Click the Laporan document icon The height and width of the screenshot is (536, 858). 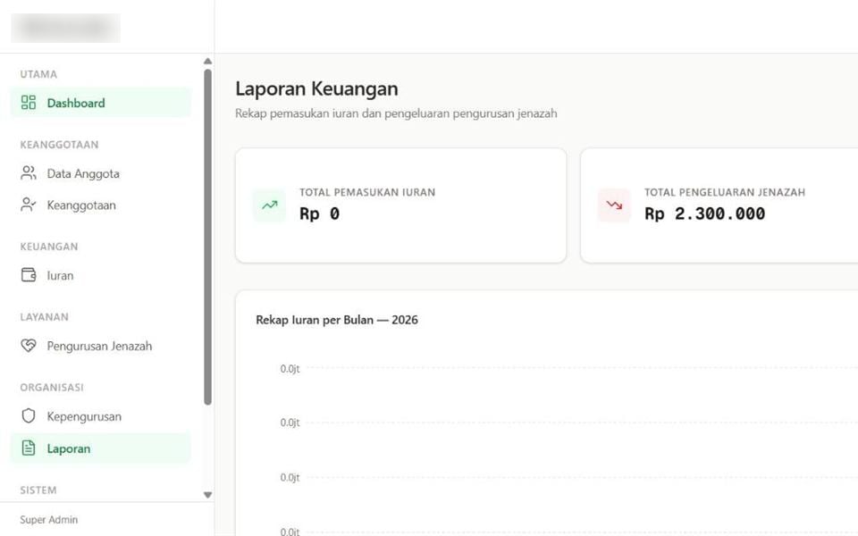(x=29, y=448)
